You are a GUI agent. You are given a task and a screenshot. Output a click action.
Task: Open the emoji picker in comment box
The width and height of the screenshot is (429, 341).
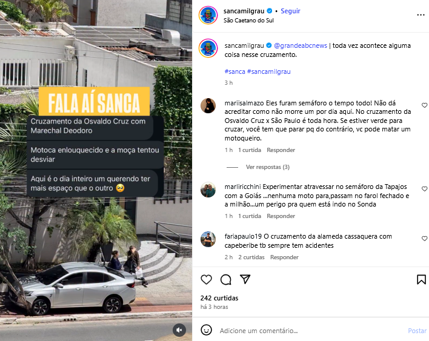tap(206, 329)
